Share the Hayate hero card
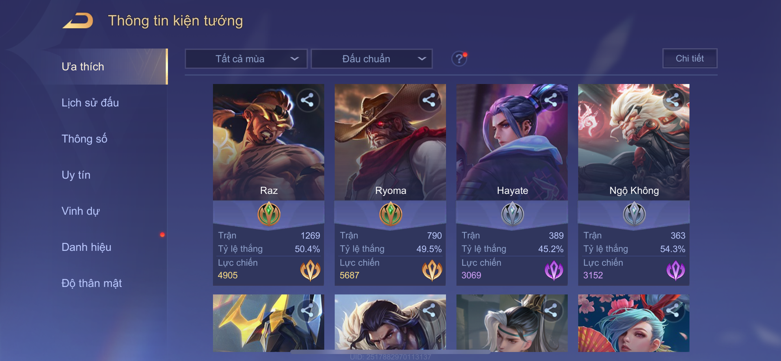The height and width of the screenshot is (361, 781). (551, 100)
